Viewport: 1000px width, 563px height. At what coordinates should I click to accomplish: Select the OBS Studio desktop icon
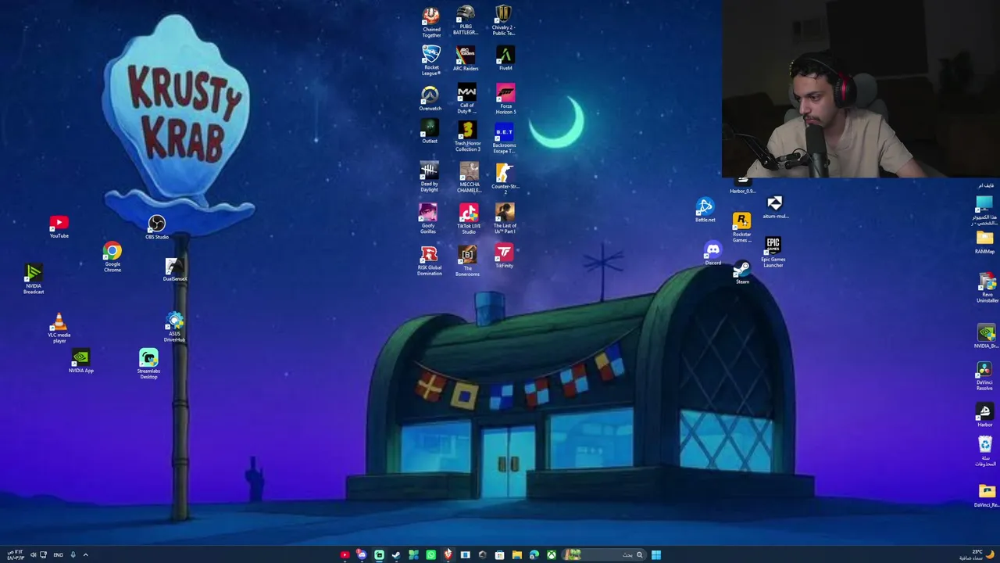pos(156,228)
